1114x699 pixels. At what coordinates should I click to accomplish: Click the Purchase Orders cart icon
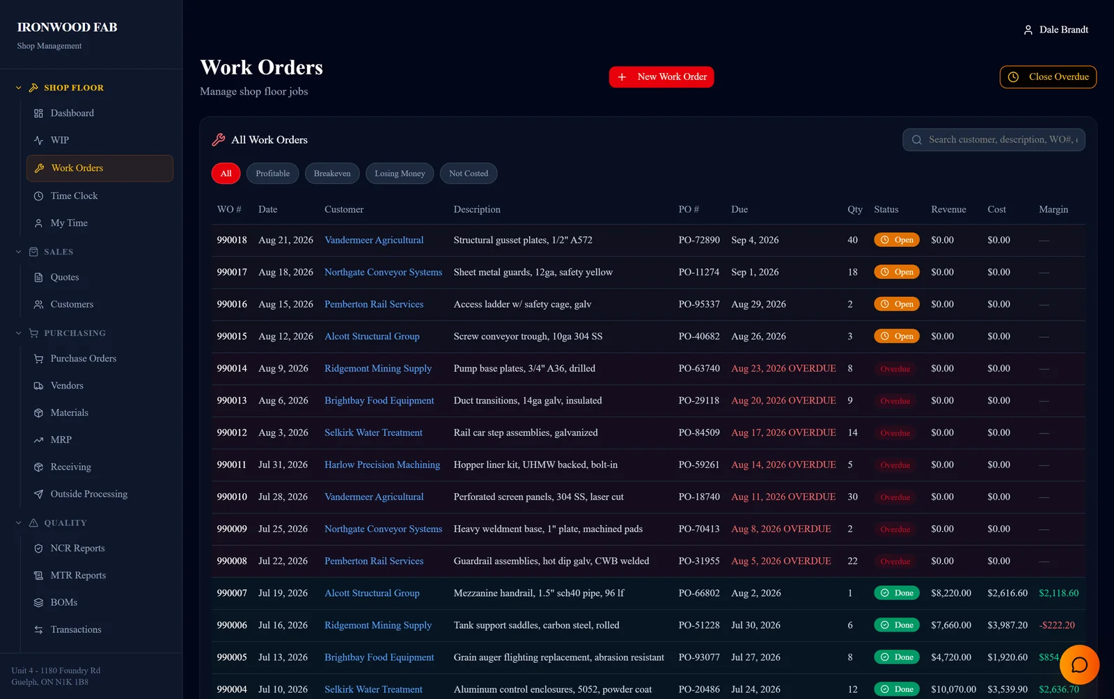point(38,359)
